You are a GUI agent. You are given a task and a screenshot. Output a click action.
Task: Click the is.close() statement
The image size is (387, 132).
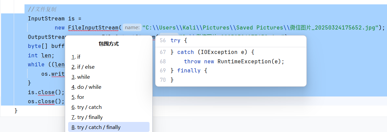point(46,92)
